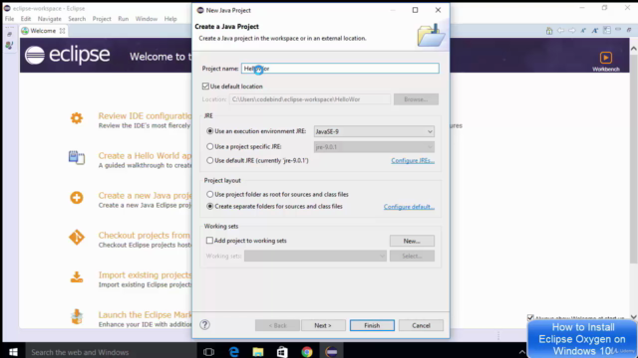Open the Store icon on the taskbar

pyautogui.click(x=282, y=351)
